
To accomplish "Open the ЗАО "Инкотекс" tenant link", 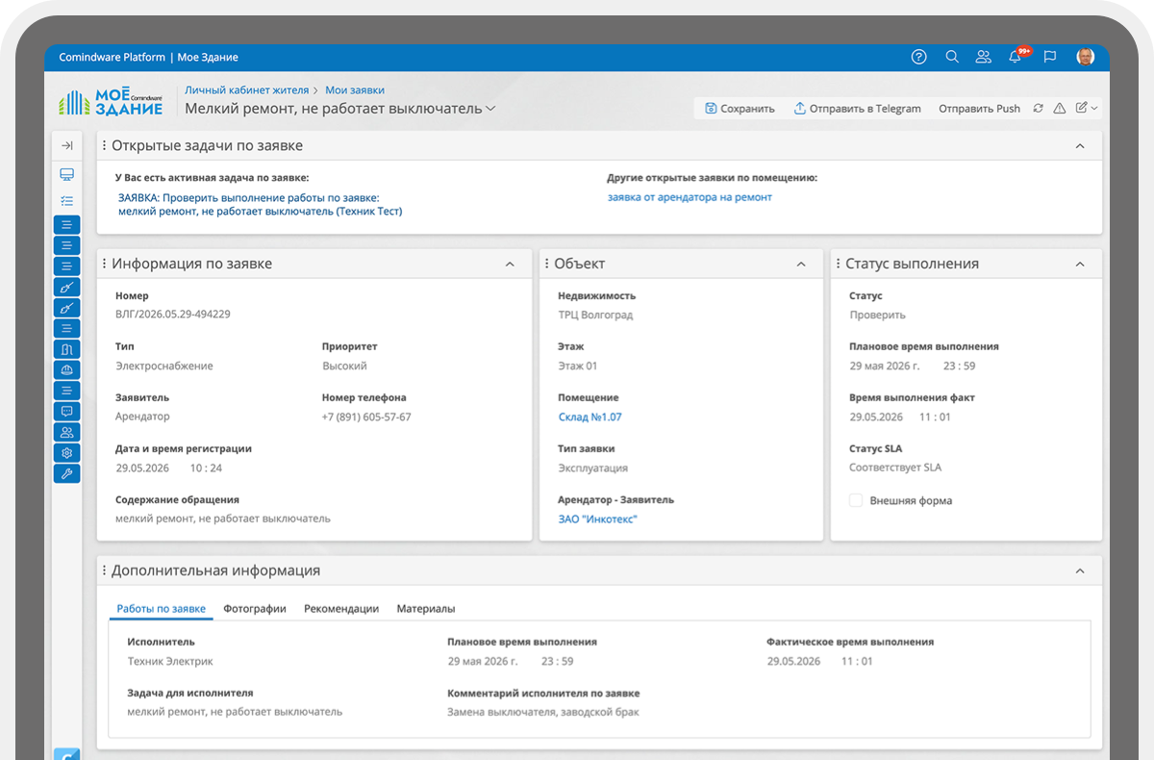I will coord(597,519).
